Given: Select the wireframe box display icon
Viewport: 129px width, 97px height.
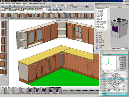Looking at the screenshot, I should point(10,9).
